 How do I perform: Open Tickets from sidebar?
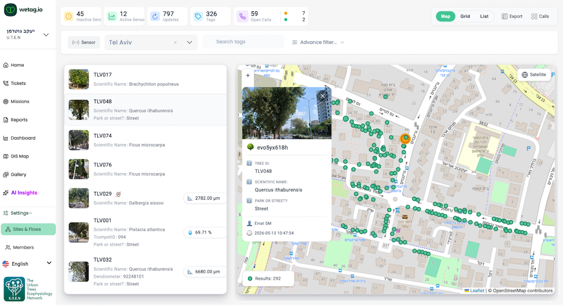click(18, 83)
